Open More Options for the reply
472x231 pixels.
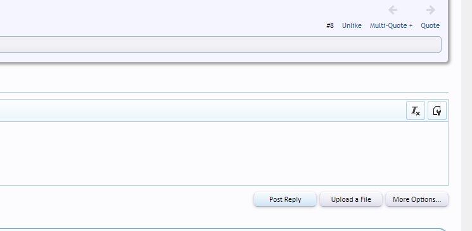pyautogui.click(x=417, y=199)
